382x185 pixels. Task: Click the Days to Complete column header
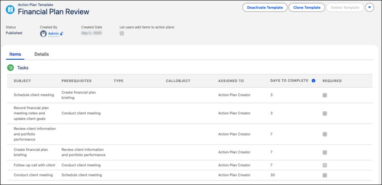289,80
